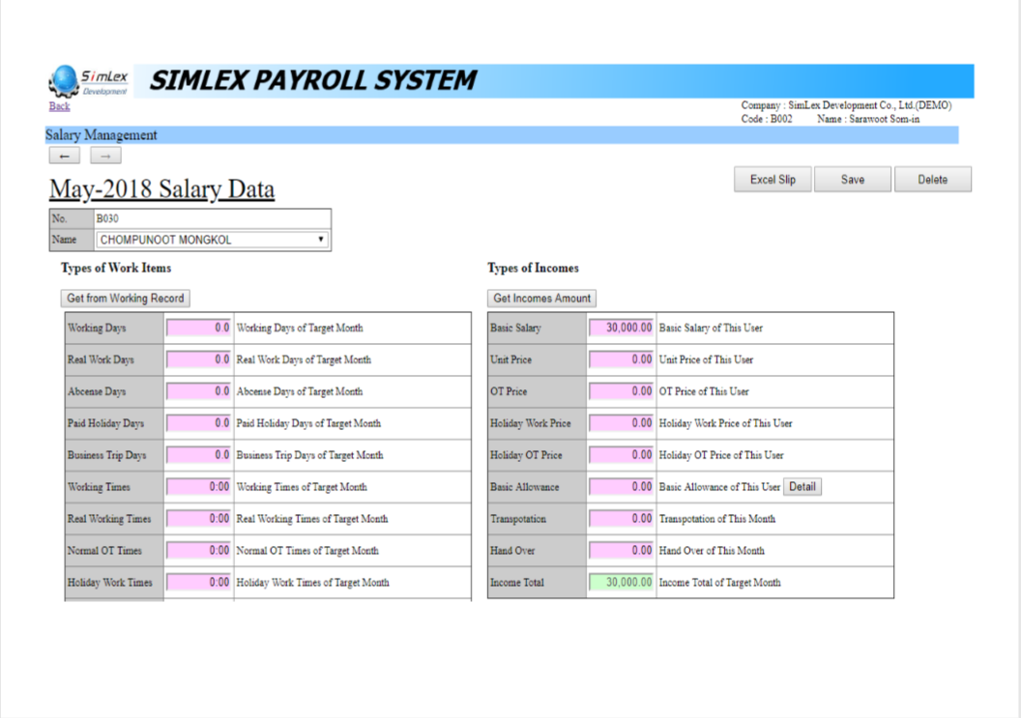Click the Back link
This screenshot has width=1021, height=718.
(59, 106)
